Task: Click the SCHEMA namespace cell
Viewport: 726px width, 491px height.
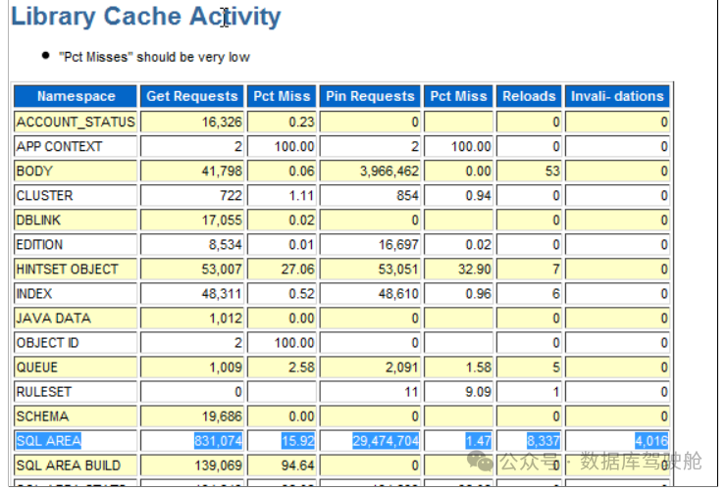Action: [76, 417]
